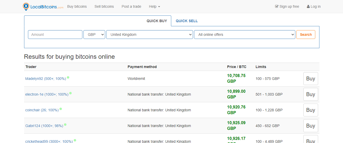343x143 pixels.
Task: Switch to the Quick Sell tab
Action: pos(187,21)
